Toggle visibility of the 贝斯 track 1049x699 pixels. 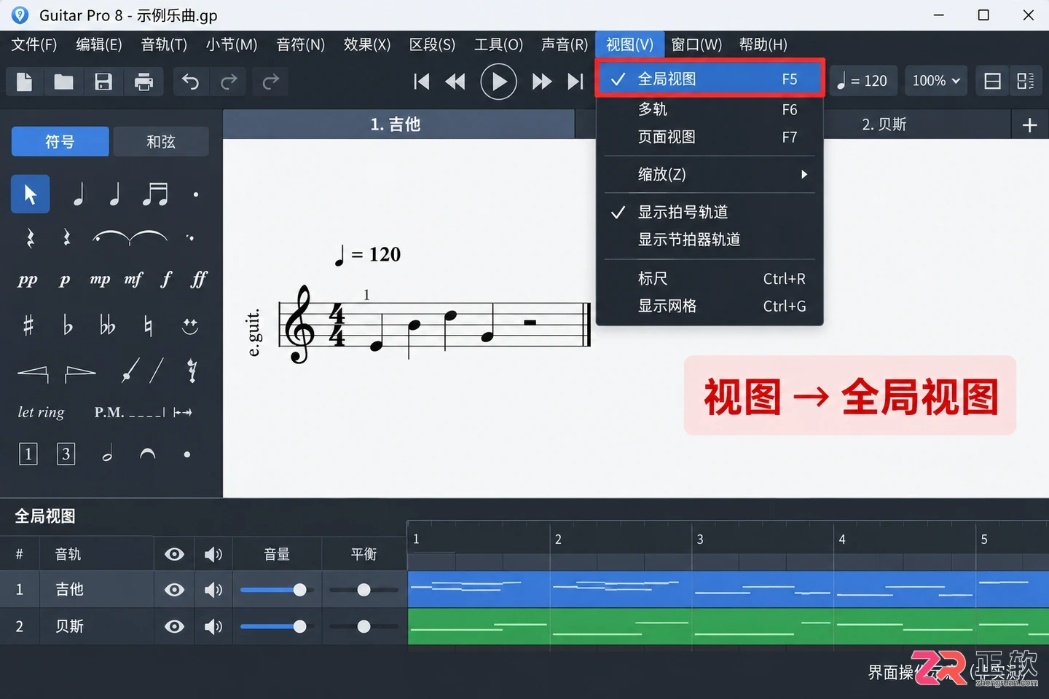click(174, 626)
